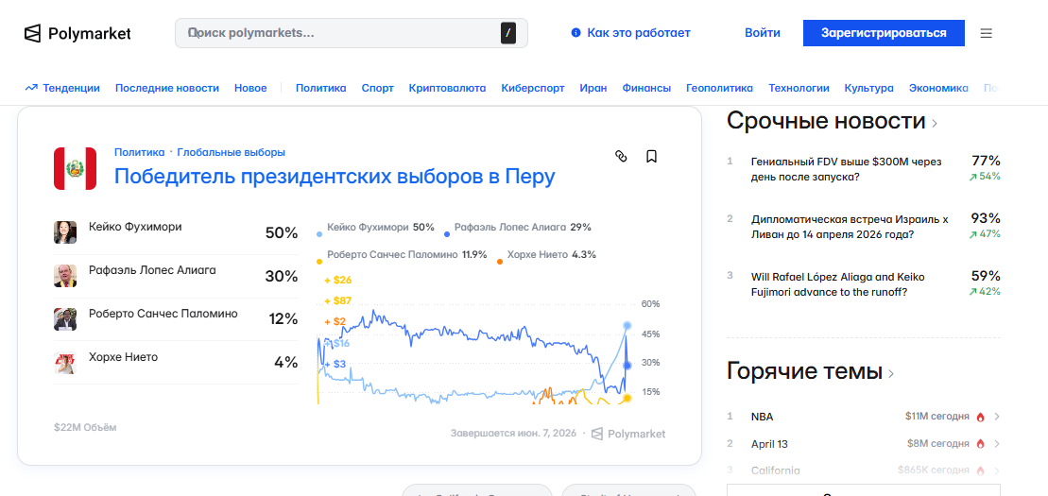
Task: Click the info icon beside Как это работает
Action: [576, 33]
